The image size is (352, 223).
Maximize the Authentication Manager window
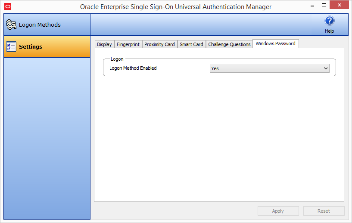(324, 5)
